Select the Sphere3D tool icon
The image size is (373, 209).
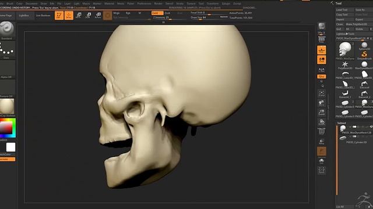[364, 45]
